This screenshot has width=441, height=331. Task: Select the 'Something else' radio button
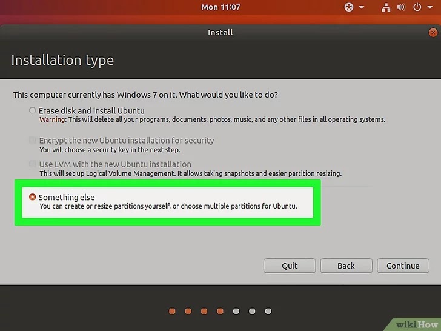[x=33, y=197]
